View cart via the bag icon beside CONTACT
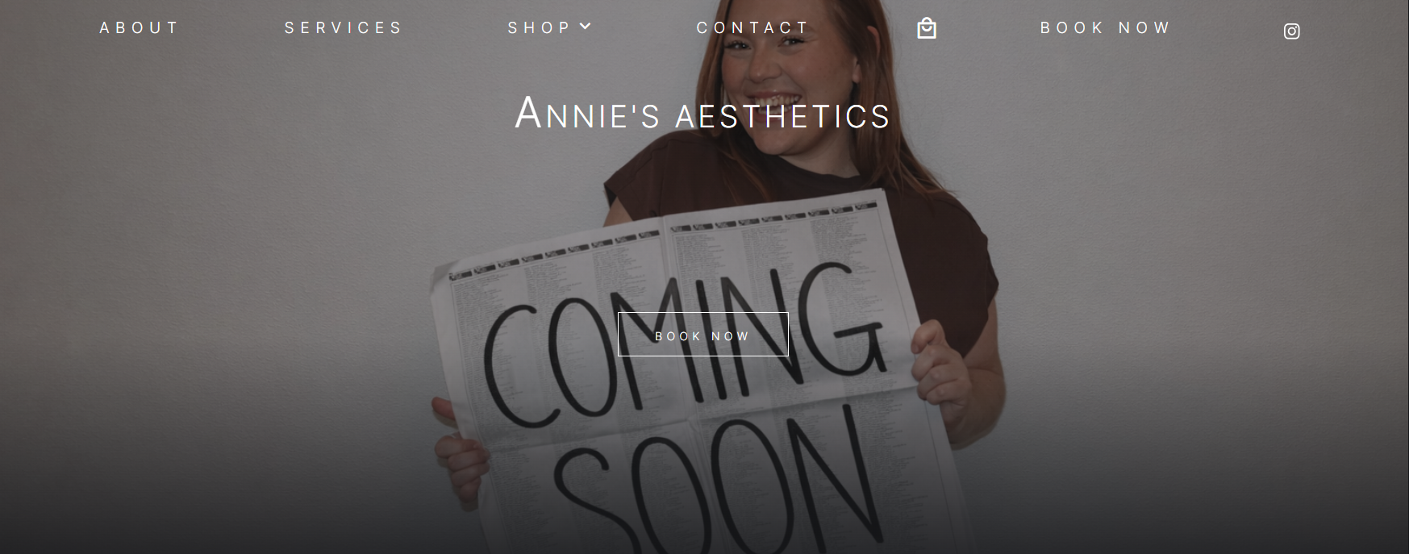The height and width of the screenshot is (554, 1409). [927, 28]
